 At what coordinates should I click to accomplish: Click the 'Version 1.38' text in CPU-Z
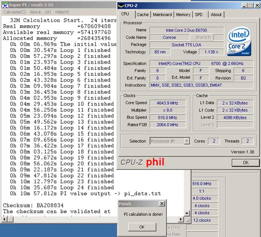(x=242, y=152)
